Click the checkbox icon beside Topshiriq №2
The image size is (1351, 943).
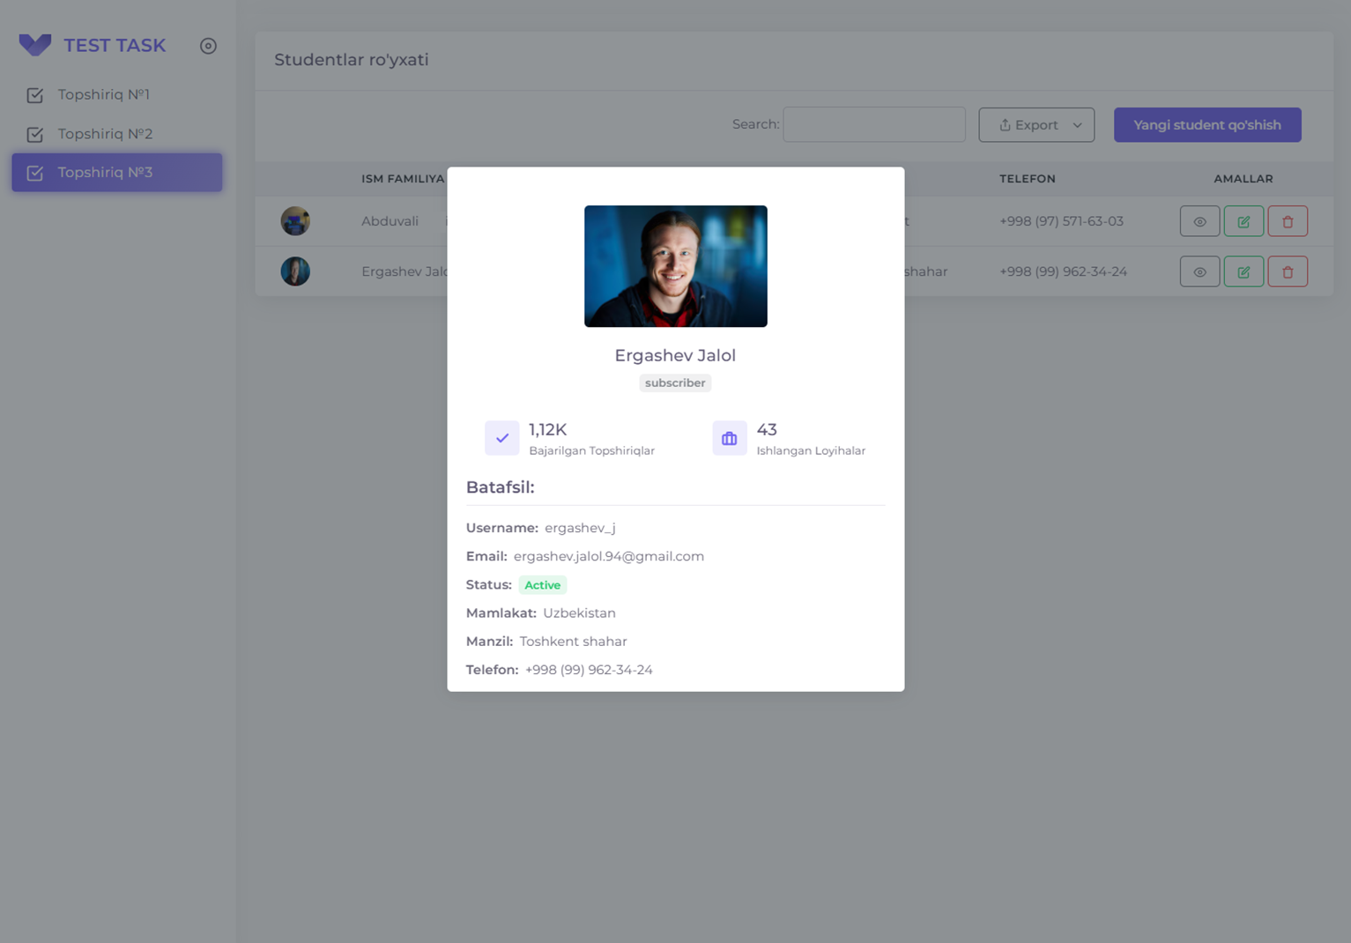click(35, 135)
